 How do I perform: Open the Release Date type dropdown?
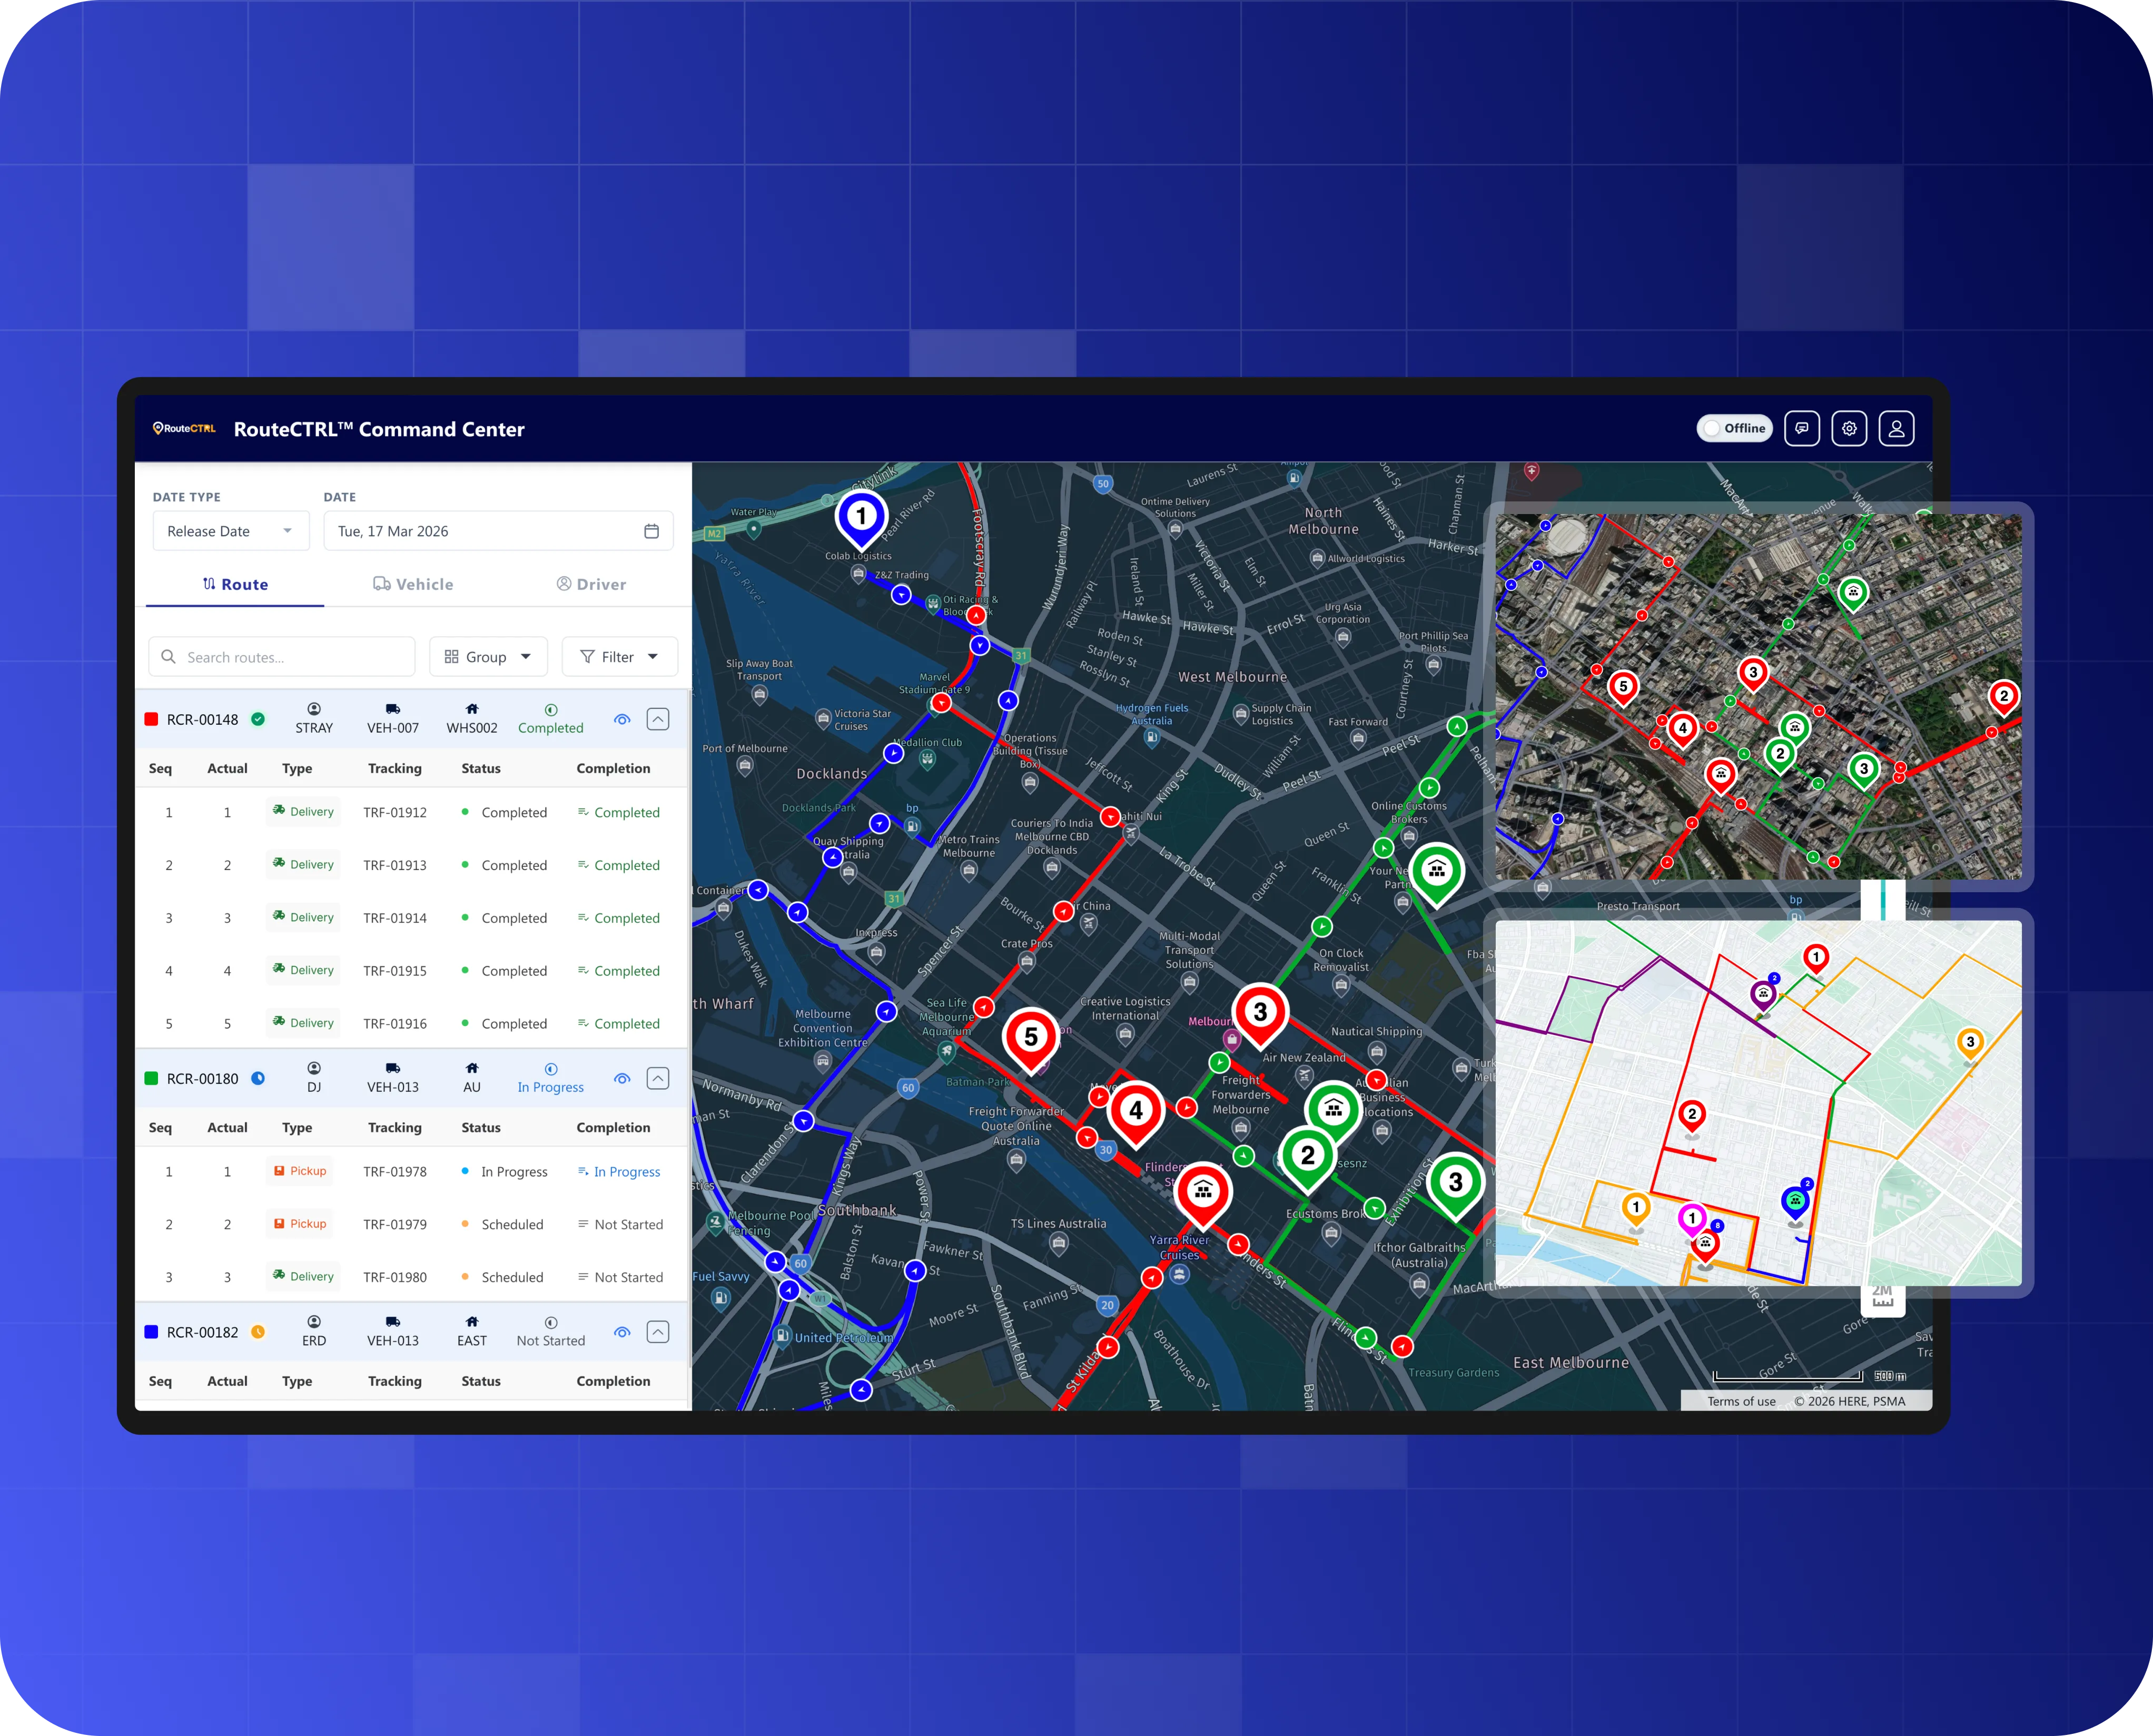231,531
